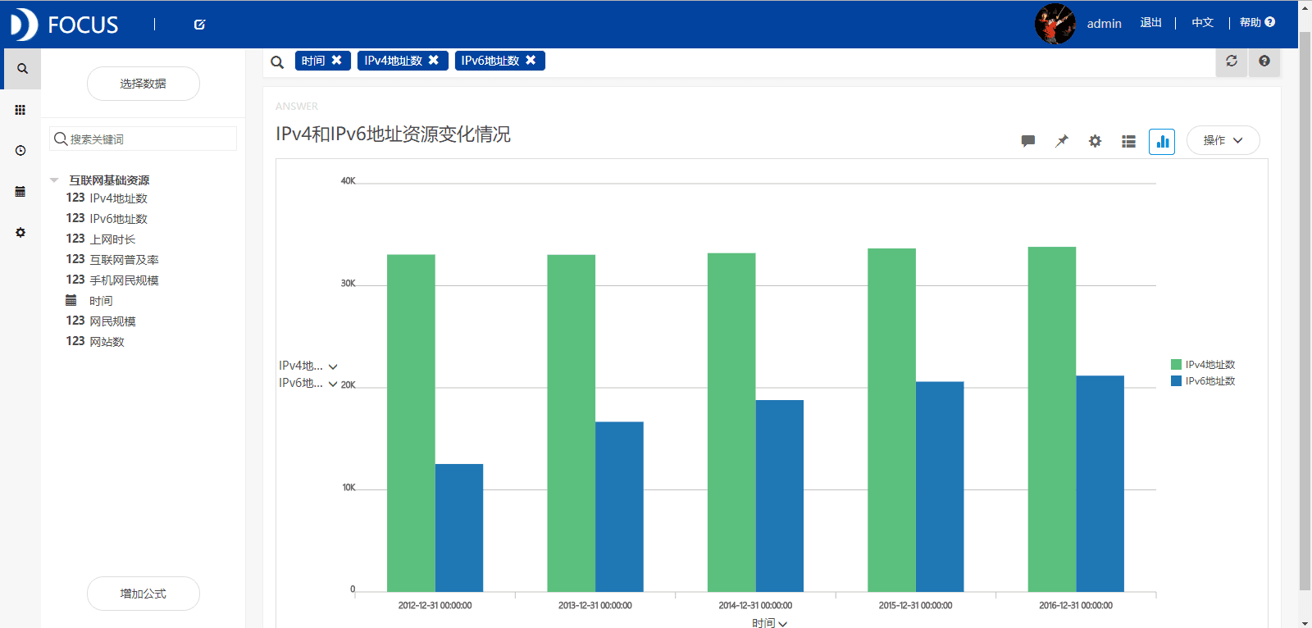
Task: Switch to table list view
Action: [1128, 141]
